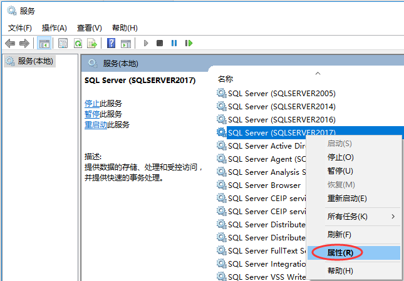
Task: Click gear icon beside SQL Server Browser
Action: coord(221,185)
